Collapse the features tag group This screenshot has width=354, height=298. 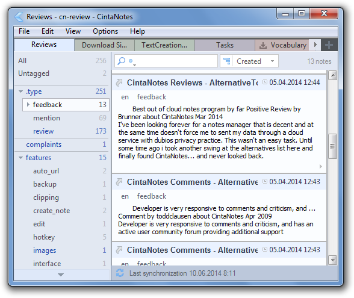(20, 158)
